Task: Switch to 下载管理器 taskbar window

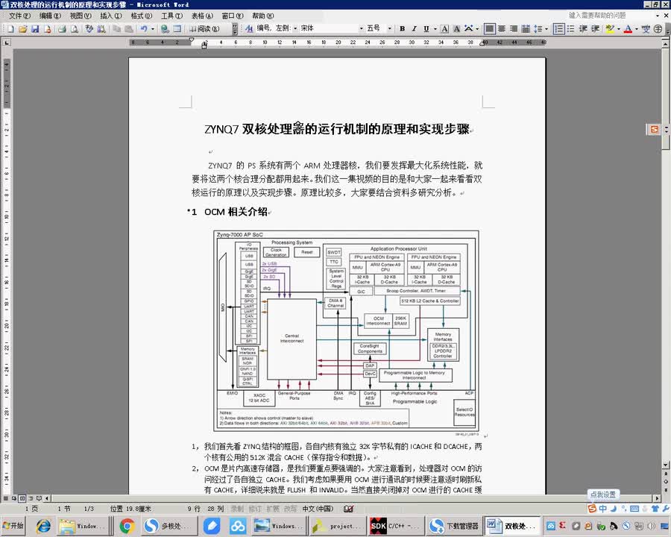Action: point(455,525)
